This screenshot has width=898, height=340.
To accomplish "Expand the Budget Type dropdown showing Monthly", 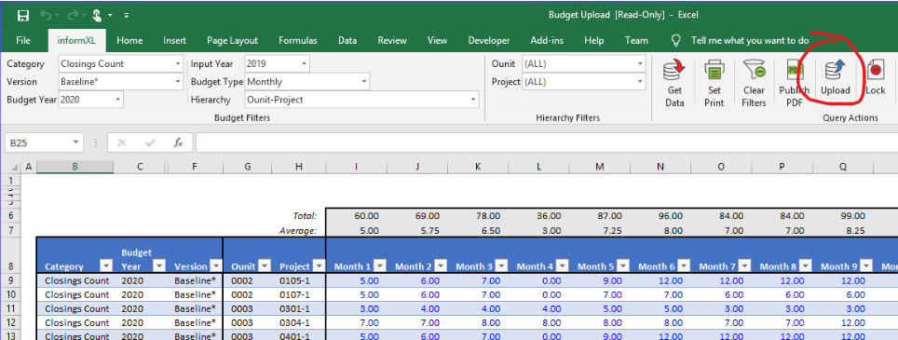I will pos(363,82).
